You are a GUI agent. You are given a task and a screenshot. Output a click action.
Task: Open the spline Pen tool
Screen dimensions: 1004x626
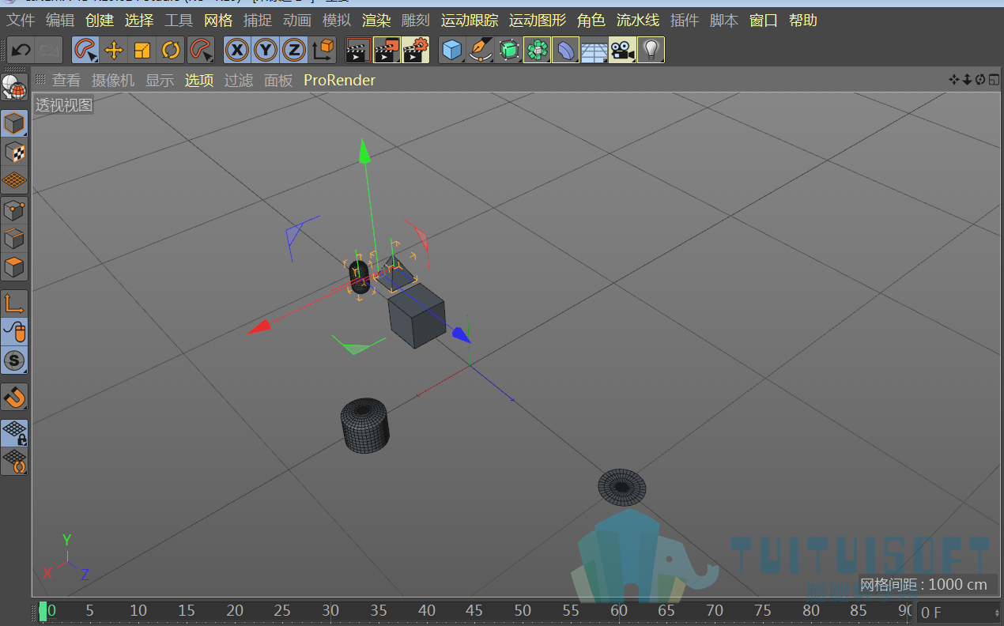coord(481,51)
